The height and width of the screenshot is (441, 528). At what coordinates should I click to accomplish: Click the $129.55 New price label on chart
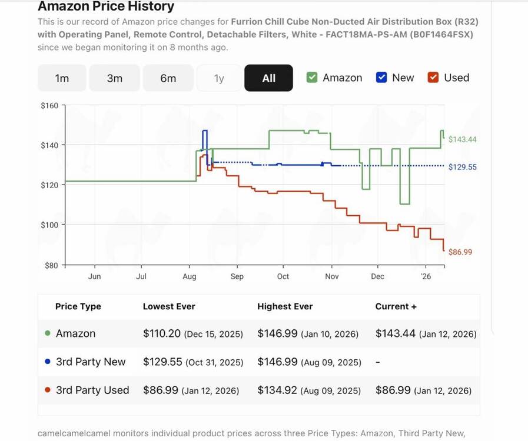[x=462, y=167]
